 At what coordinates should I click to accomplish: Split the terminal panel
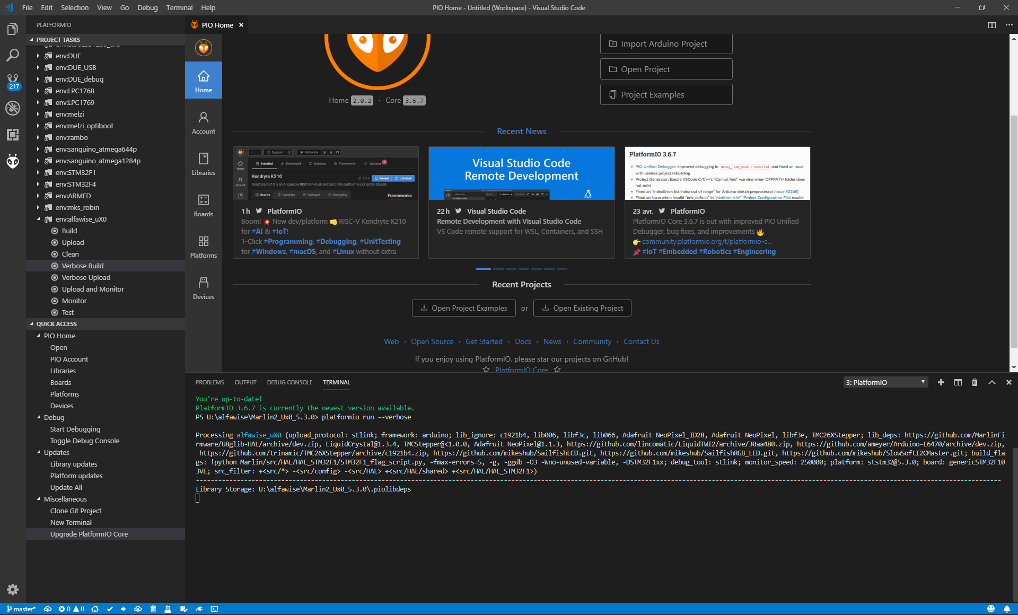[958, 382]
